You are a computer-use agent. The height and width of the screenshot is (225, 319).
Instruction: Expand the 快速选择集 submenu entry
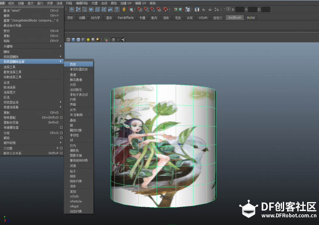(32, 107)
